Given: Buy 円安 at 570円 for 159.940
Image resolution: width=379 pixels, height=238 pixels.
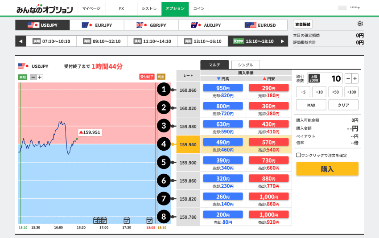Looking at the screenshot, I should [x=268, y=142].
